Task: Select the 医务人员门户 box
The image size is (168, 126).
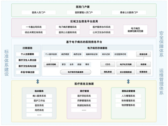Action: click(39, 13)
